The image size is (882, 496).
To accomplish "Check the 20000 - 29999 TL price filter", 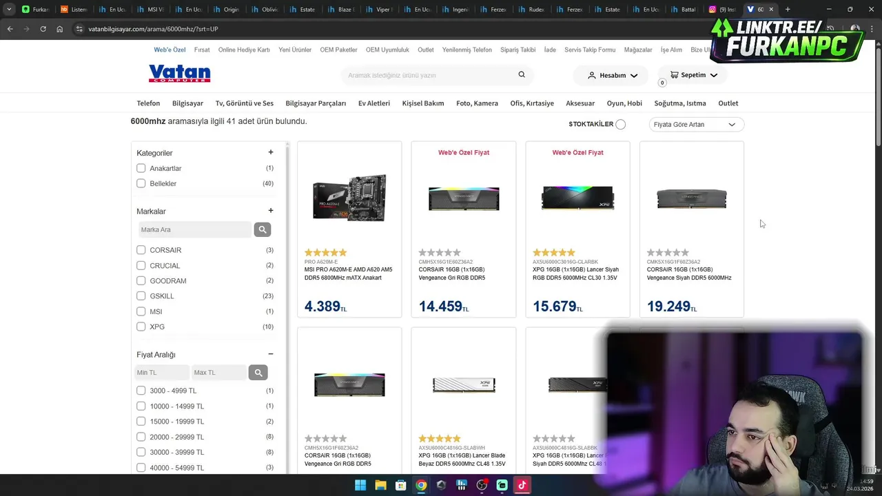I will tap(141, 437).
